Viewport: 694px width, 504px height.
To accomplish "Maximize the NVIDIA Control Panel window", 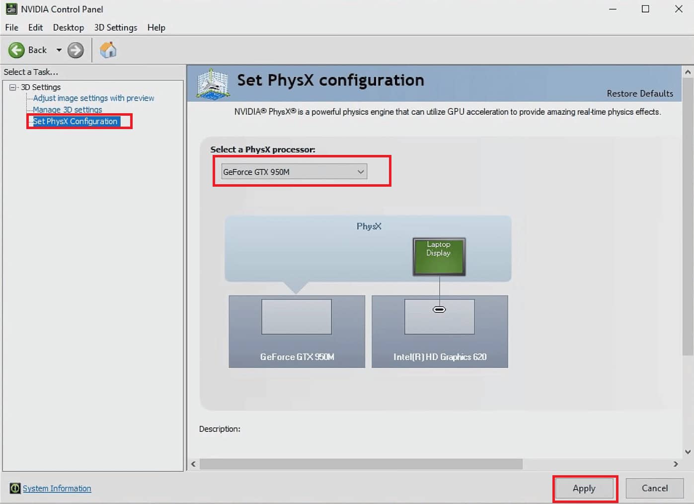I will [x=645, y=9].
